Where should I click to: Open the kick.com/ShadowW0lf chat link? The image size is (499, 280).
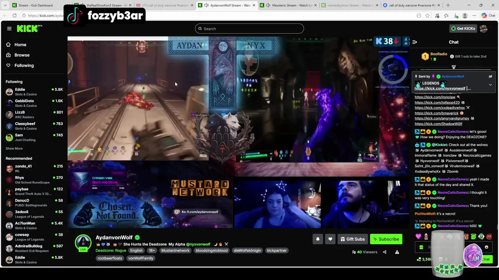[438, 124]
